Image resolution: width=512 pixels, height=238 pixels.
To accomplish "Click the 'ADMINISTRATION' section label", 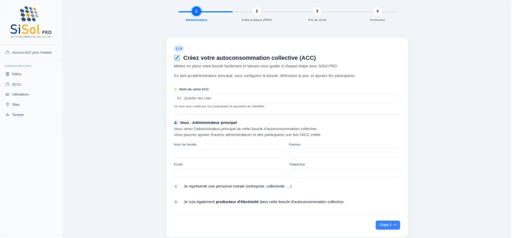I will click(18, 66).
